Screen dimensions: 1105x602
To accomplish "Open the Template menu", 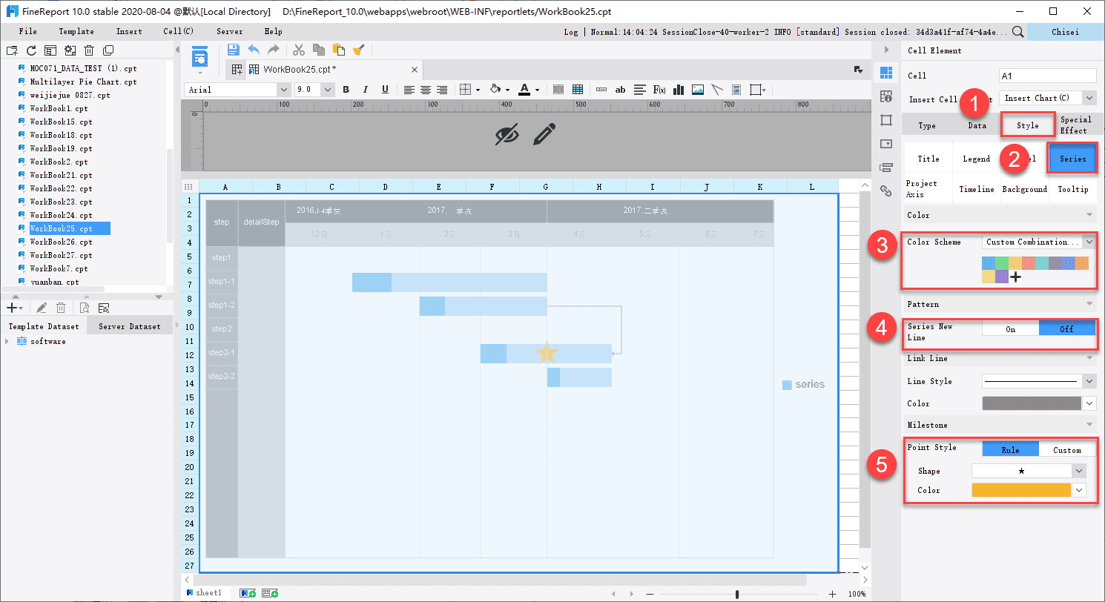I will [x=76, y=32].
